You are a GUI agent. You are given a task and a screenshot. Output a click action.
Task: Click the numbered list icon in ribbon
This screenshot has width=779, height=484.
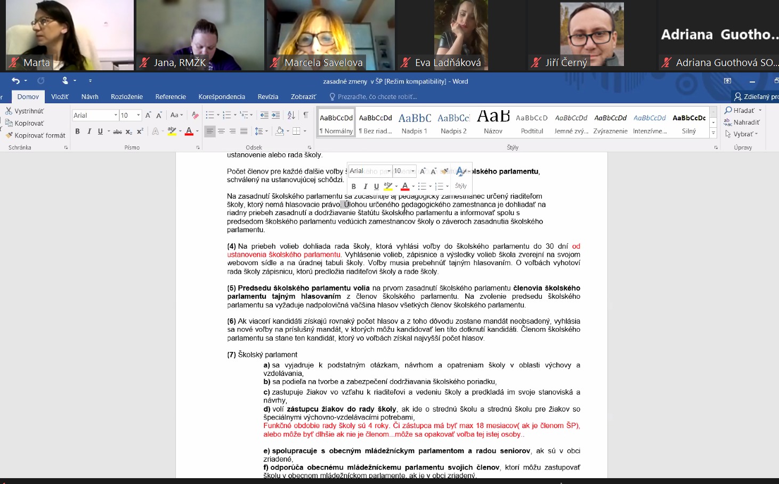(x=227, y=115)
